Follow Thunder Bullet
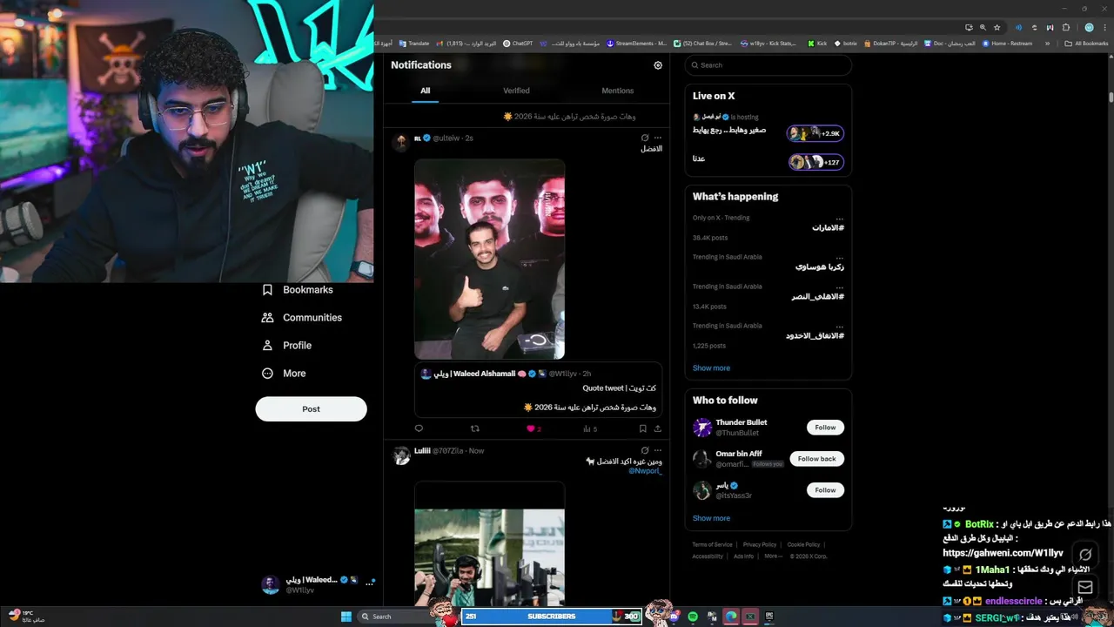This screenshot has width=1114, height=627. pyautogui.click(x=825, y=428)
